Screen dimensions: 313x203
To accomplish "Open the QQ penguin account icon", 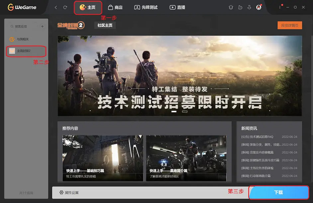I will click(x=259, y=7).
